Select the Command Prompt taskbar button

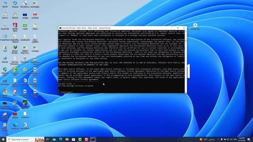point(93,139)
